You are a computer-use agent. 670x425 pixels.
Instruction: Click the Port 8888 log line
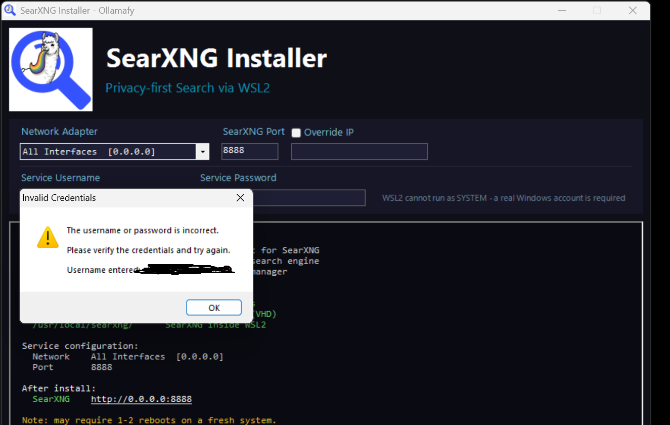tap(72, 367)
